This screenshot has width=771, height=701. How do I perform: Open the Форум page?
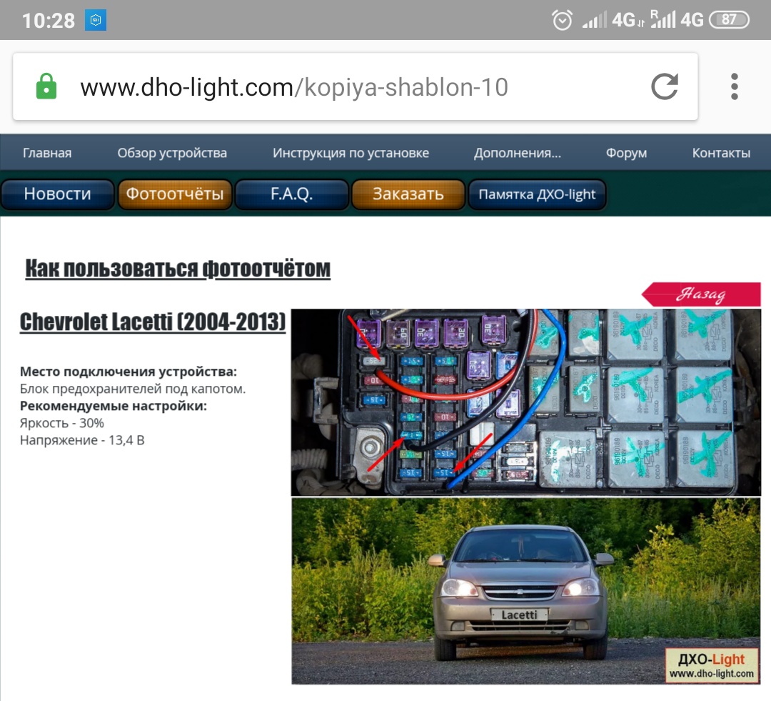[x=626, y=153]
